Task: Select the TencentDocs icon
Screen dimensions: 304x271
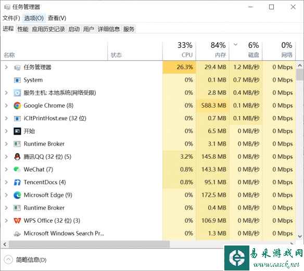Action: coord(17,182)
